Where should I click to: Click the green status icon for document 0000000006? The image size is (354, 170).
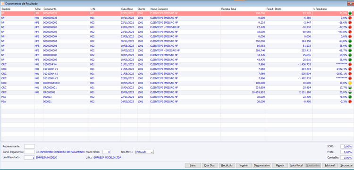pos(350,46)
